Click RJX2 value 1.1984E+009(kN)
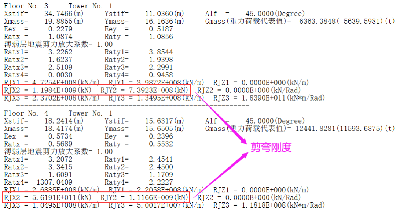Screen dimensions: 396x212 point(62,90)
